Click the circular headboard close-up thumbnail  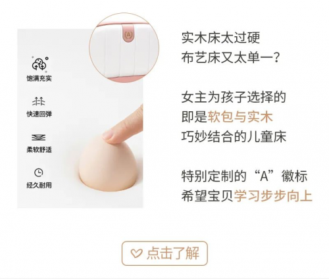click(124, 47)
